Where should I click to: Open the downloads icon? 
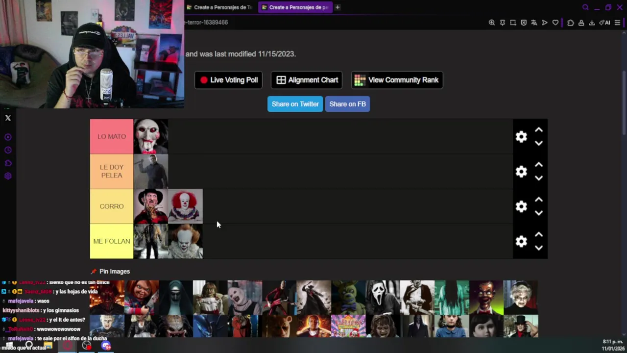592,23
